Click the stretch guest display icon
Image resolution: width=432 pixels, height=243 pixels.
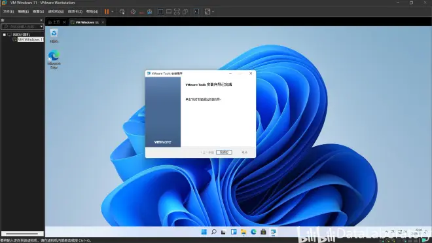point(207,12)
